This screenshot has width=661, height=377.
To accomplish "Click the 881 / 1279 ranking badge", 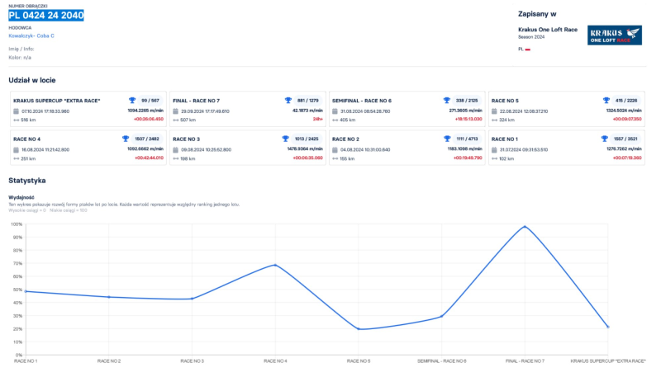I will [307, 100].
